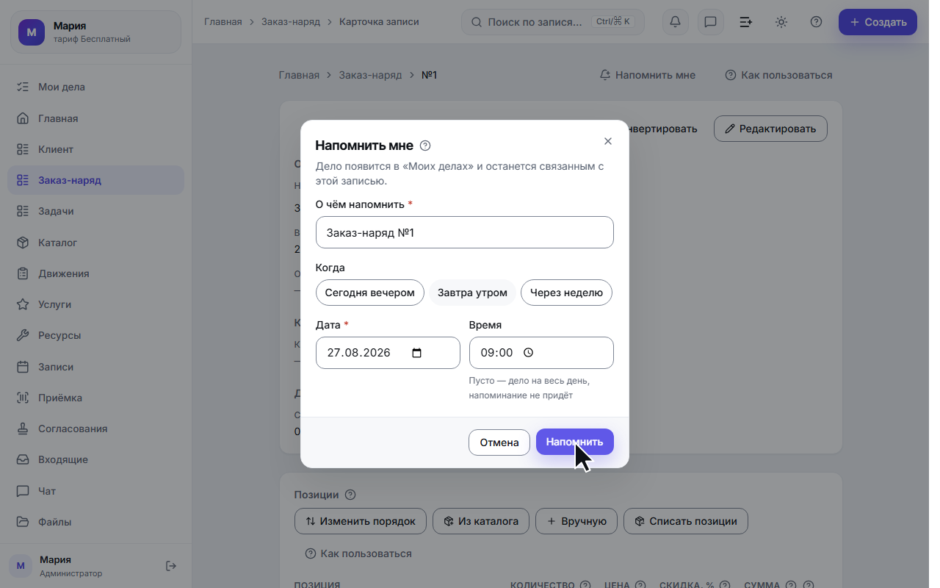
Task: Click help icon next to СКИДКА column
Action: pyautogui.click(x=725, y=585)
